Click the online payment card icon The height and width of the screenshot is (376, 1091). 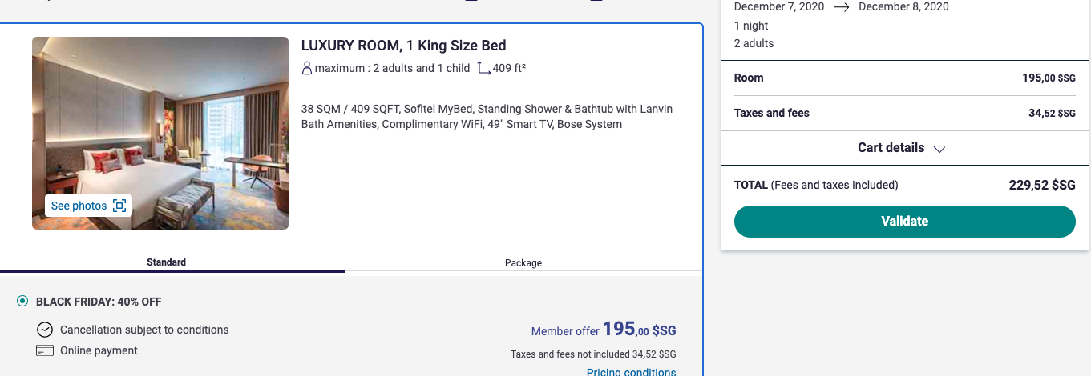(x=45, y=350)
